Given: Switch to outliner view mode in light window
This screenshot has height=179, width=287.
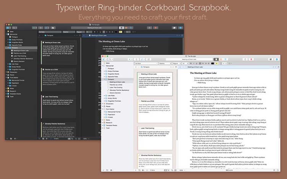Looking at the screenshot, I should click(225, 59).
